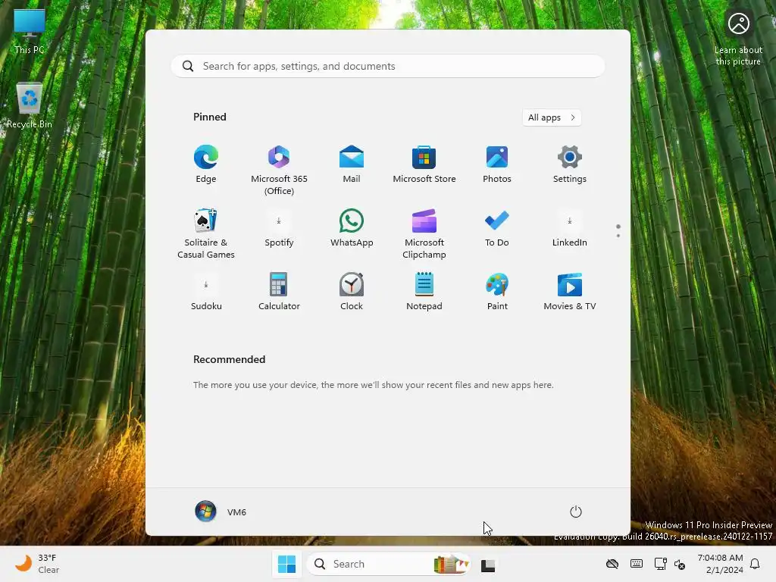
Task: Click the Windows Start button on taskbar
Action: (287, 564)
